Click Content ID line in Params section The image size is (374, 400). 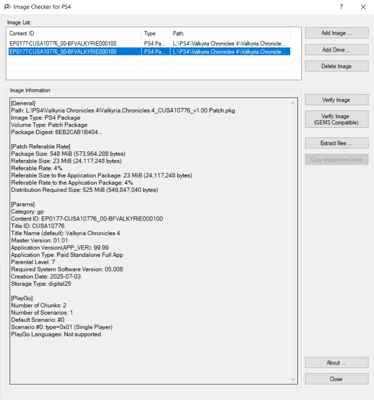pos(87,219)
